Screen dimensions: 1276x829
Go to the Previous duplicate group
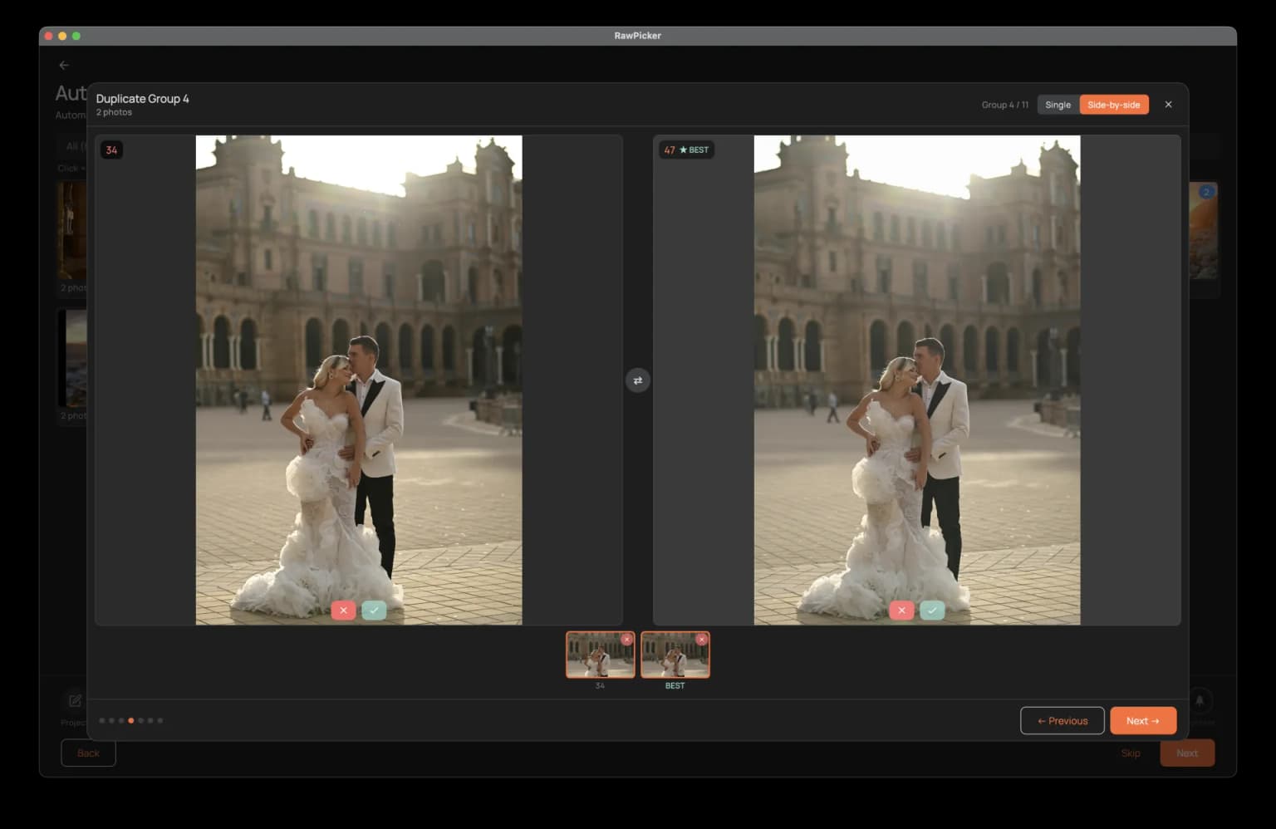click(1062, 721)
